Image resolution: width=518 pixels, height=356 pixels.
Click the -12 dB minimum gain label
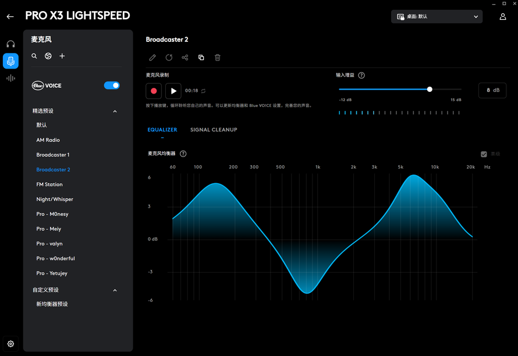point(345,99)
